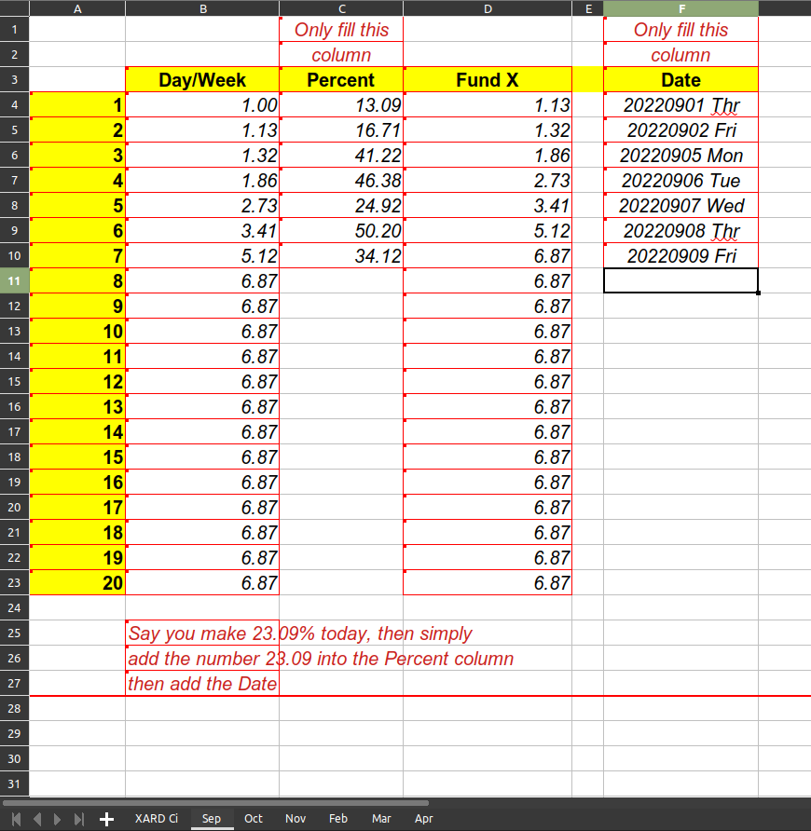The image size is (811, 831).
Task: Select yellow day number 15 cell
Action: click(77, 456)
